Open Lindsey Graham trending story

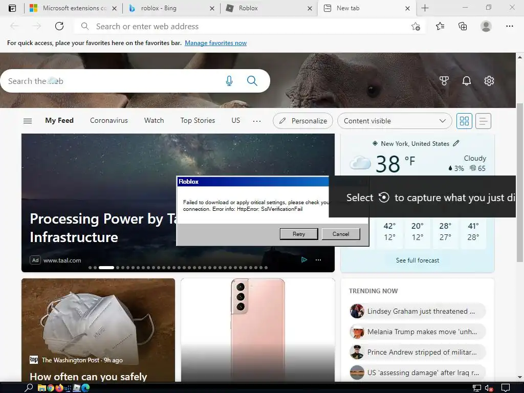tap(418, 311)
